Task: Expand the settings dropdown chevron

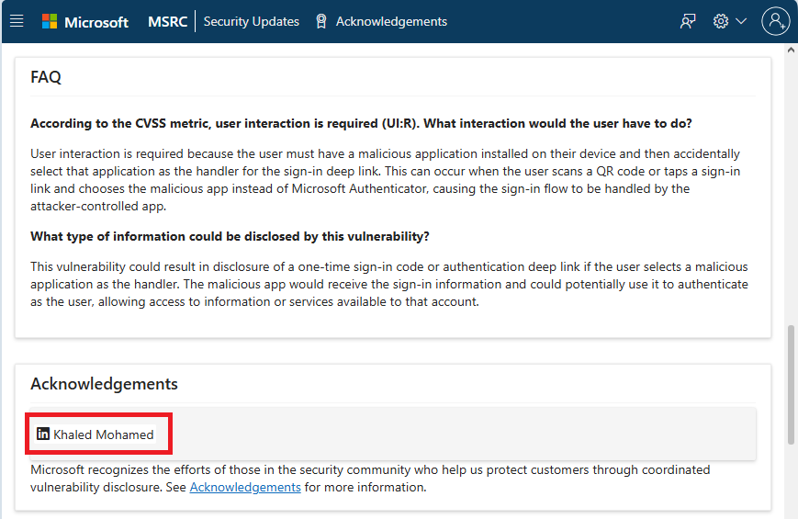Action: point(741,21)
